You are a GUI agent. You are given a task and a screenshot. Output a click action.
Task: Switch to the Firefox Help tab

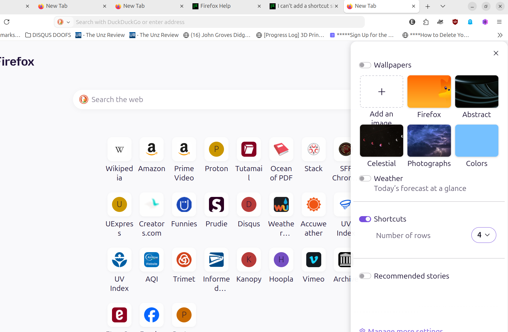[x=226, y=6]
